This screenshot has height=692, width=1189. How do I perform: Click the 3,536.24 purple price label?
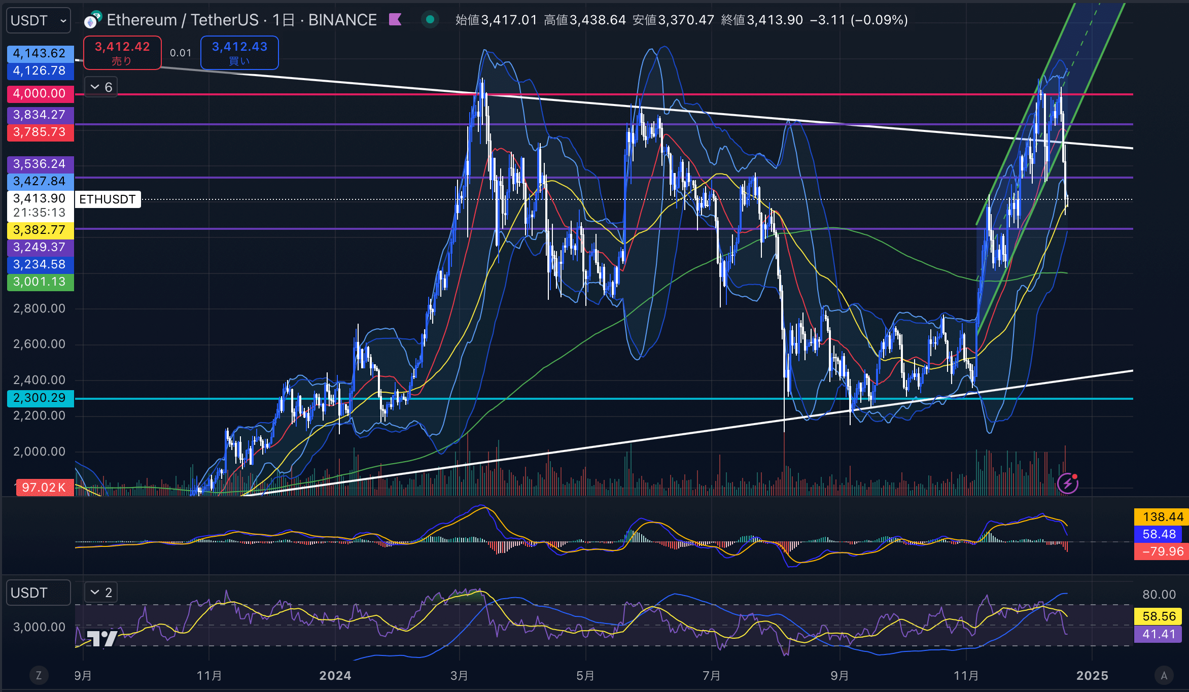(40, 164)
